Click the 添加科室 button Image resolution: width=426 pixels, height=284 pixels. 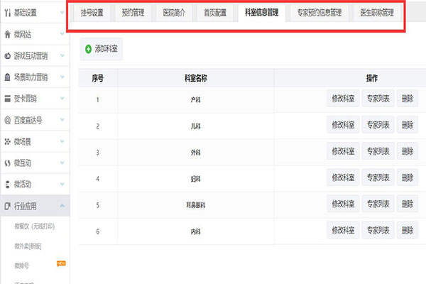[x=101, y=49]
